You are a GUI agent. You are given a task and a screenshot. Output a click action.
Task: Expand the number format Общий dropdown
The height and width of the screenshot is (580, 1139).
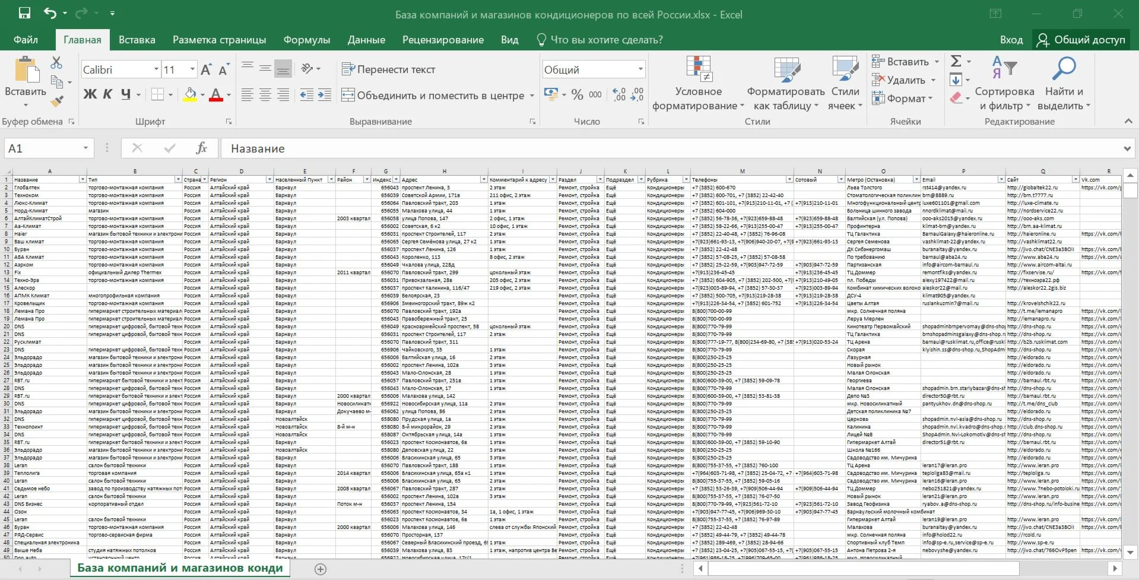(640, 69)
